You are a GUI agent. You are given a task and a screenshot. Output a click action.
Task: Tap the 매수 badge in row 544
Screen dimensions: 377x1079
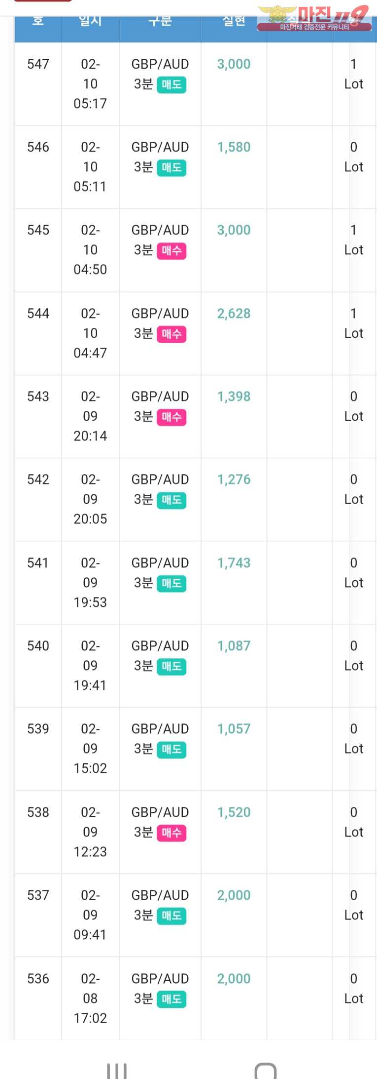tap(171, 334)
